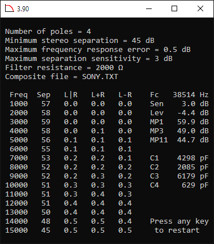The image size is (214, 244).
Task: Close the 3.90 window
Action: click(x=200, y=8)
